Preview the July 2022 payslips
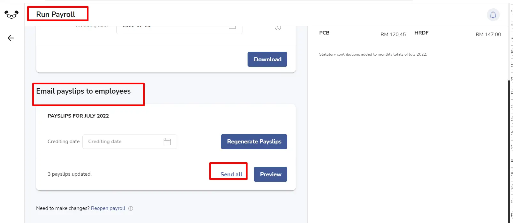The height and width of the screenshot is (223, 513). pyautogui.click(x=270, y=174)
